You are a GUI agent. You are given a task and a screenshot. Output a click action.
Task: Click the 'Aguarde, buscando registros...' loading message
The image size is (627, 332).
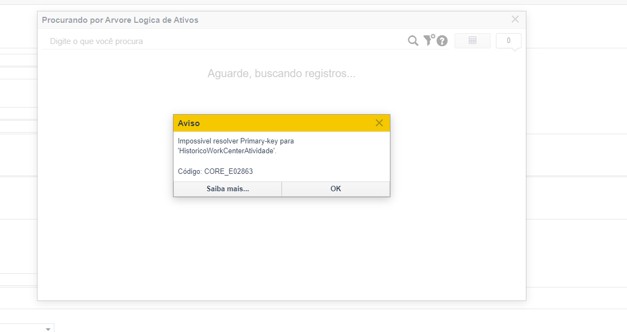(281, 73)
